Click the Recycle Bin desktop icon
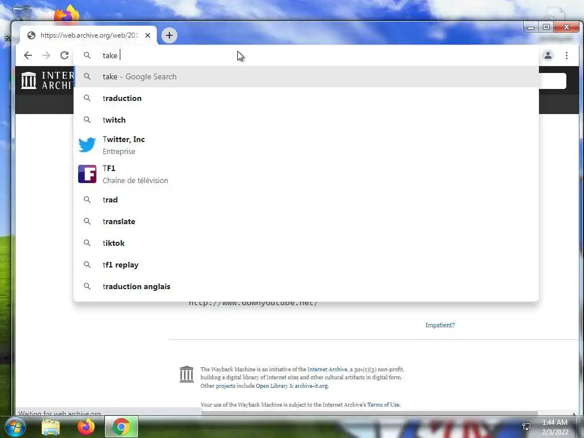The width and height of the screenshot is (584, 438). 22,13
